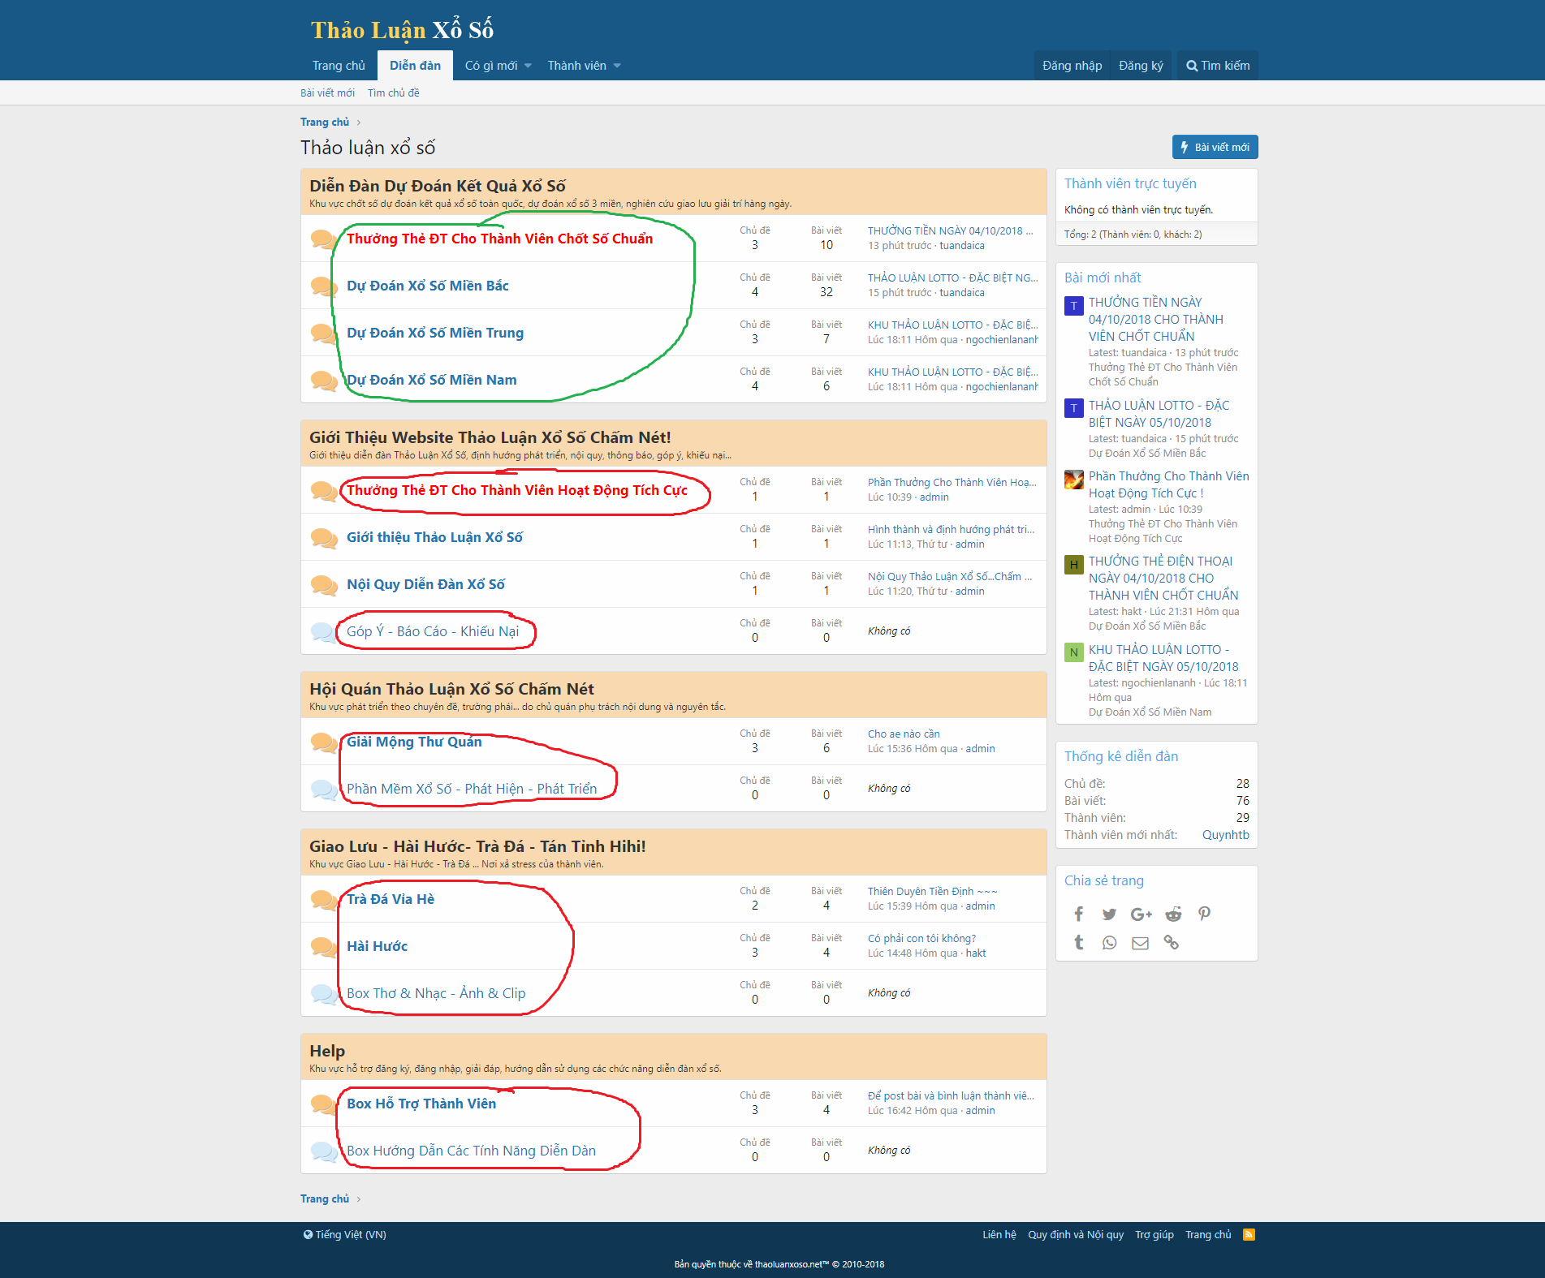Open Trang chủ from the navigation menu
This screenshot has height=1278, width=1545.
coord(339,65)
